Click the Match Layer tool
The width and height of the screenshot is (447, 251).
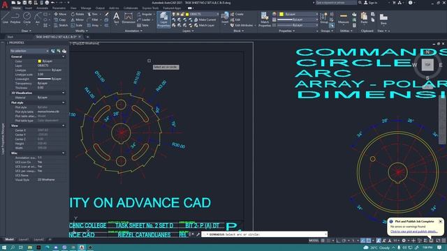pyautogui.click(x=205, y=25)
